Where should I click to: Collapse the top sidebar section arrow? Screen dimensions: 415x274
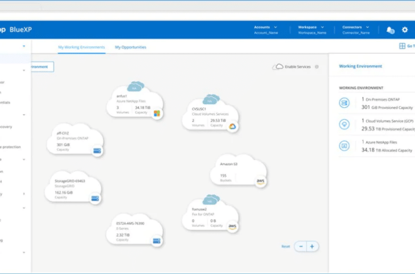(x=24, y=46)
